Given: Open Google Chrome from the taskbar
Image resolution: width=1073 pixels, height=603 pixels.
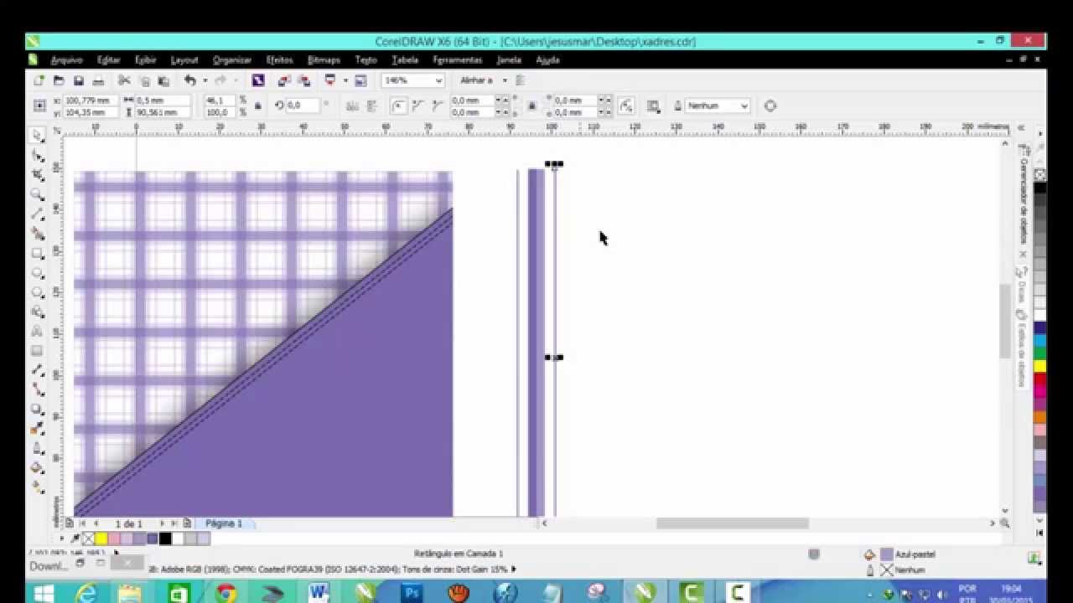Looking at the screenshot, I should [225, 593].
